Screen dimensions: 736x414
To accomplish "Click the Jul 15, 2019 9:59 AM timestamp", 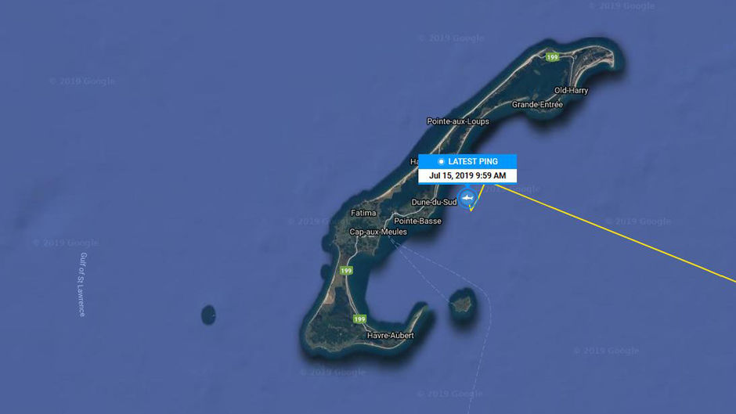I will point(467,176).
